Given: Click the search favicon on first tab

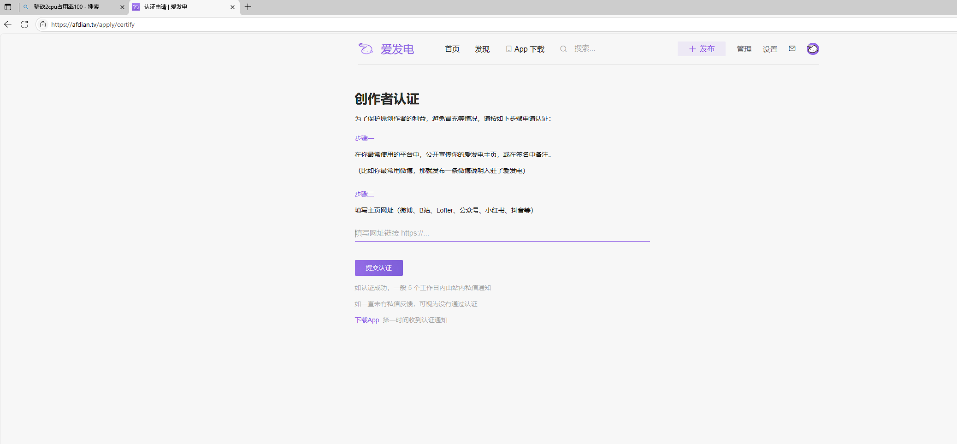Looking at the screenshot, I should click(26, 7).
